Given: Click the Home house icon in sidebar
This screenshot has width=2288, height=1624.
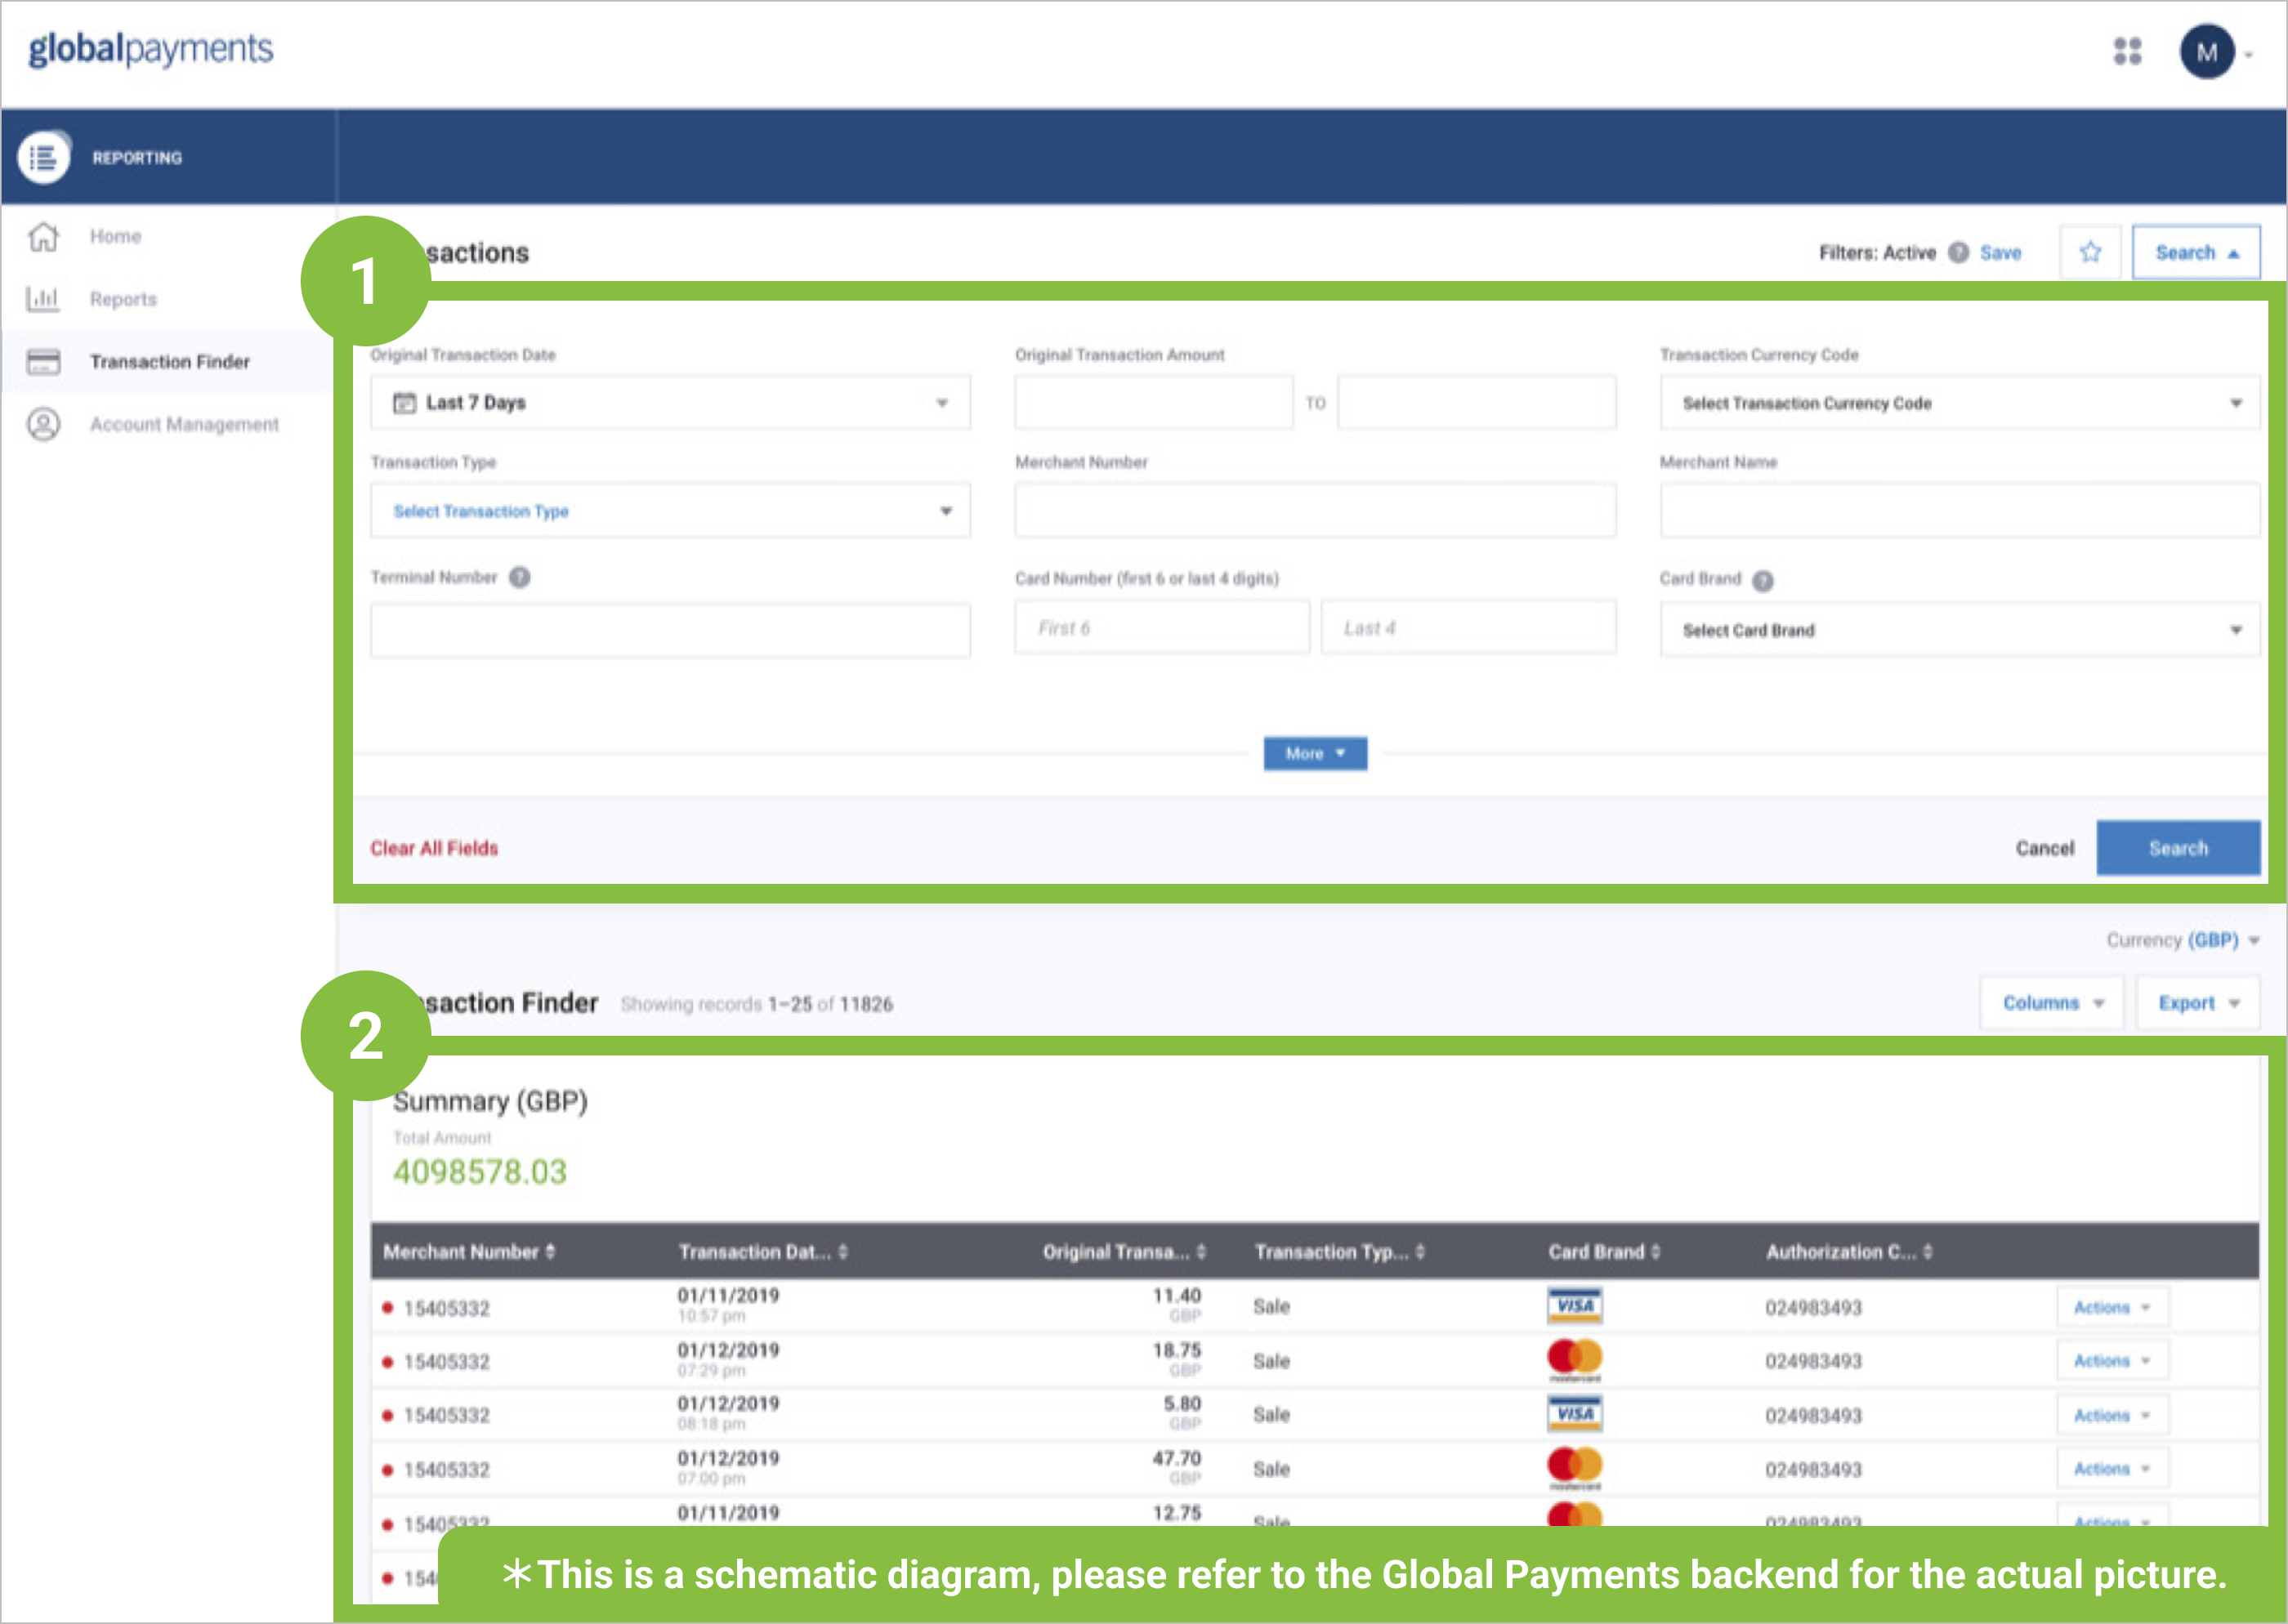Looking at the screenshot, I should click(43, 237).
